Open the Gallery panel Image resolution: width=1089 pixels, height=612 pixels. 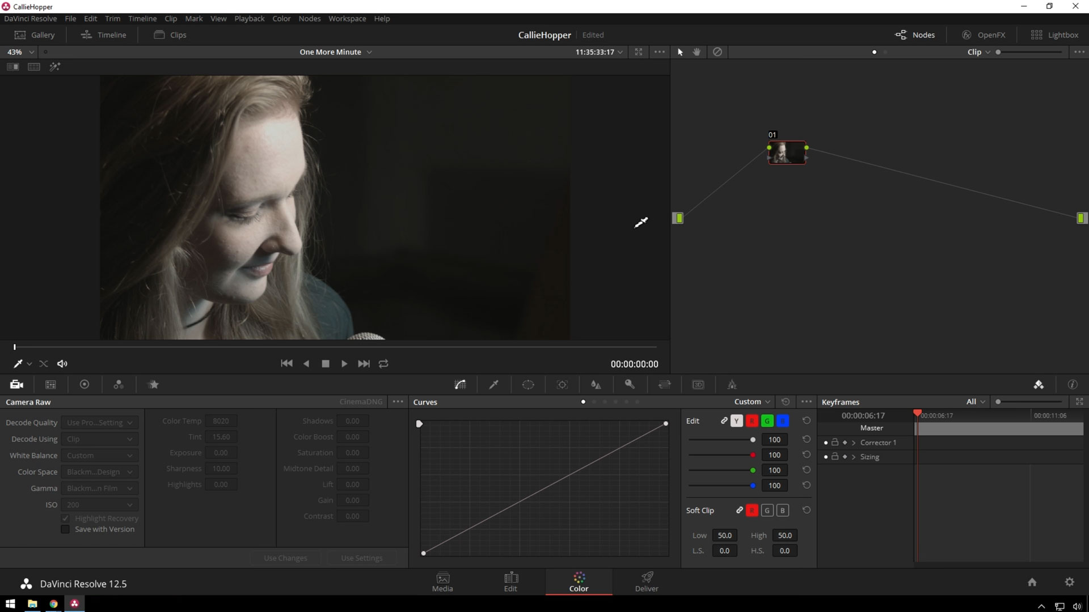[35, 35]
